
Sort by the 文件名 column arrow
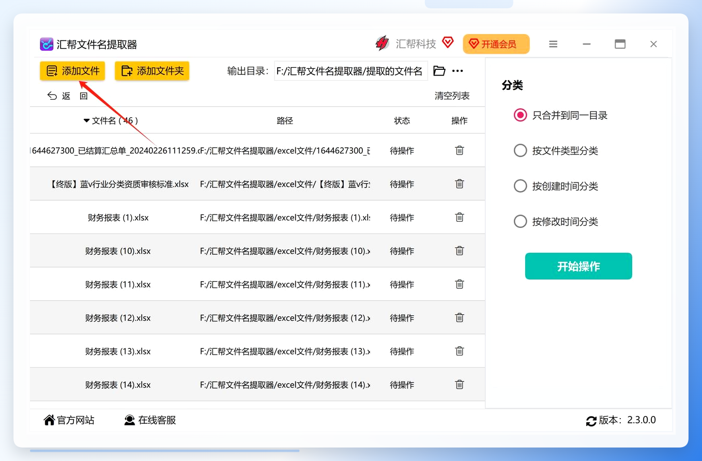(x=86, y=120)
